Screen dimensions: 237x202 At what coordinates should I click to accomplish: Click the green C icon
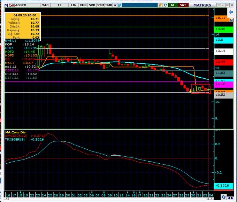pyautogui.click(x=165, y=5)
